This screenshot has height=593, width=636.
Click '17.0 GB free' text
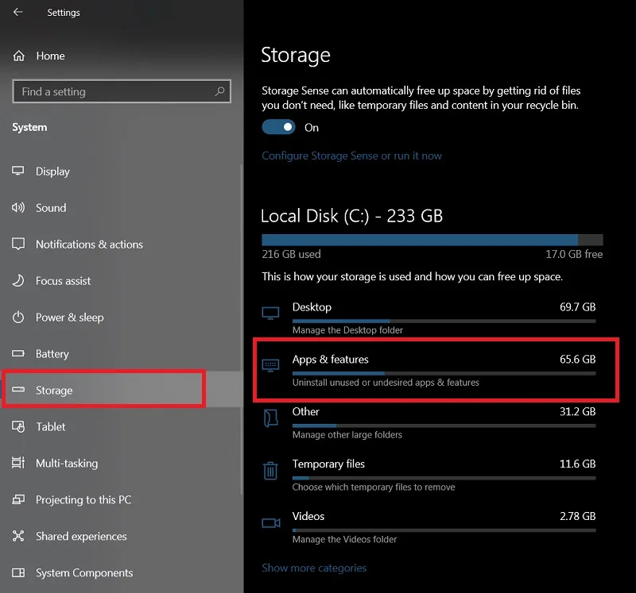tap(574, 254)
